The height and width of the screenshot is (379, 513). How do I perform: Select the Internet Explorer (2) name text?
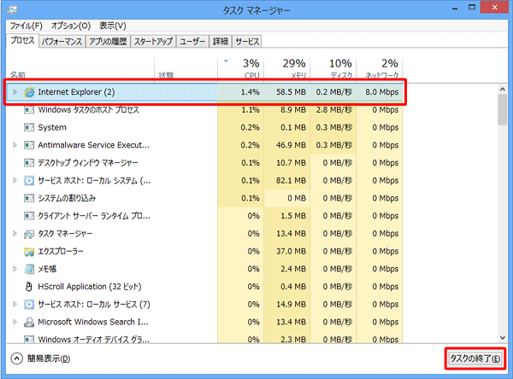(76, 92)
